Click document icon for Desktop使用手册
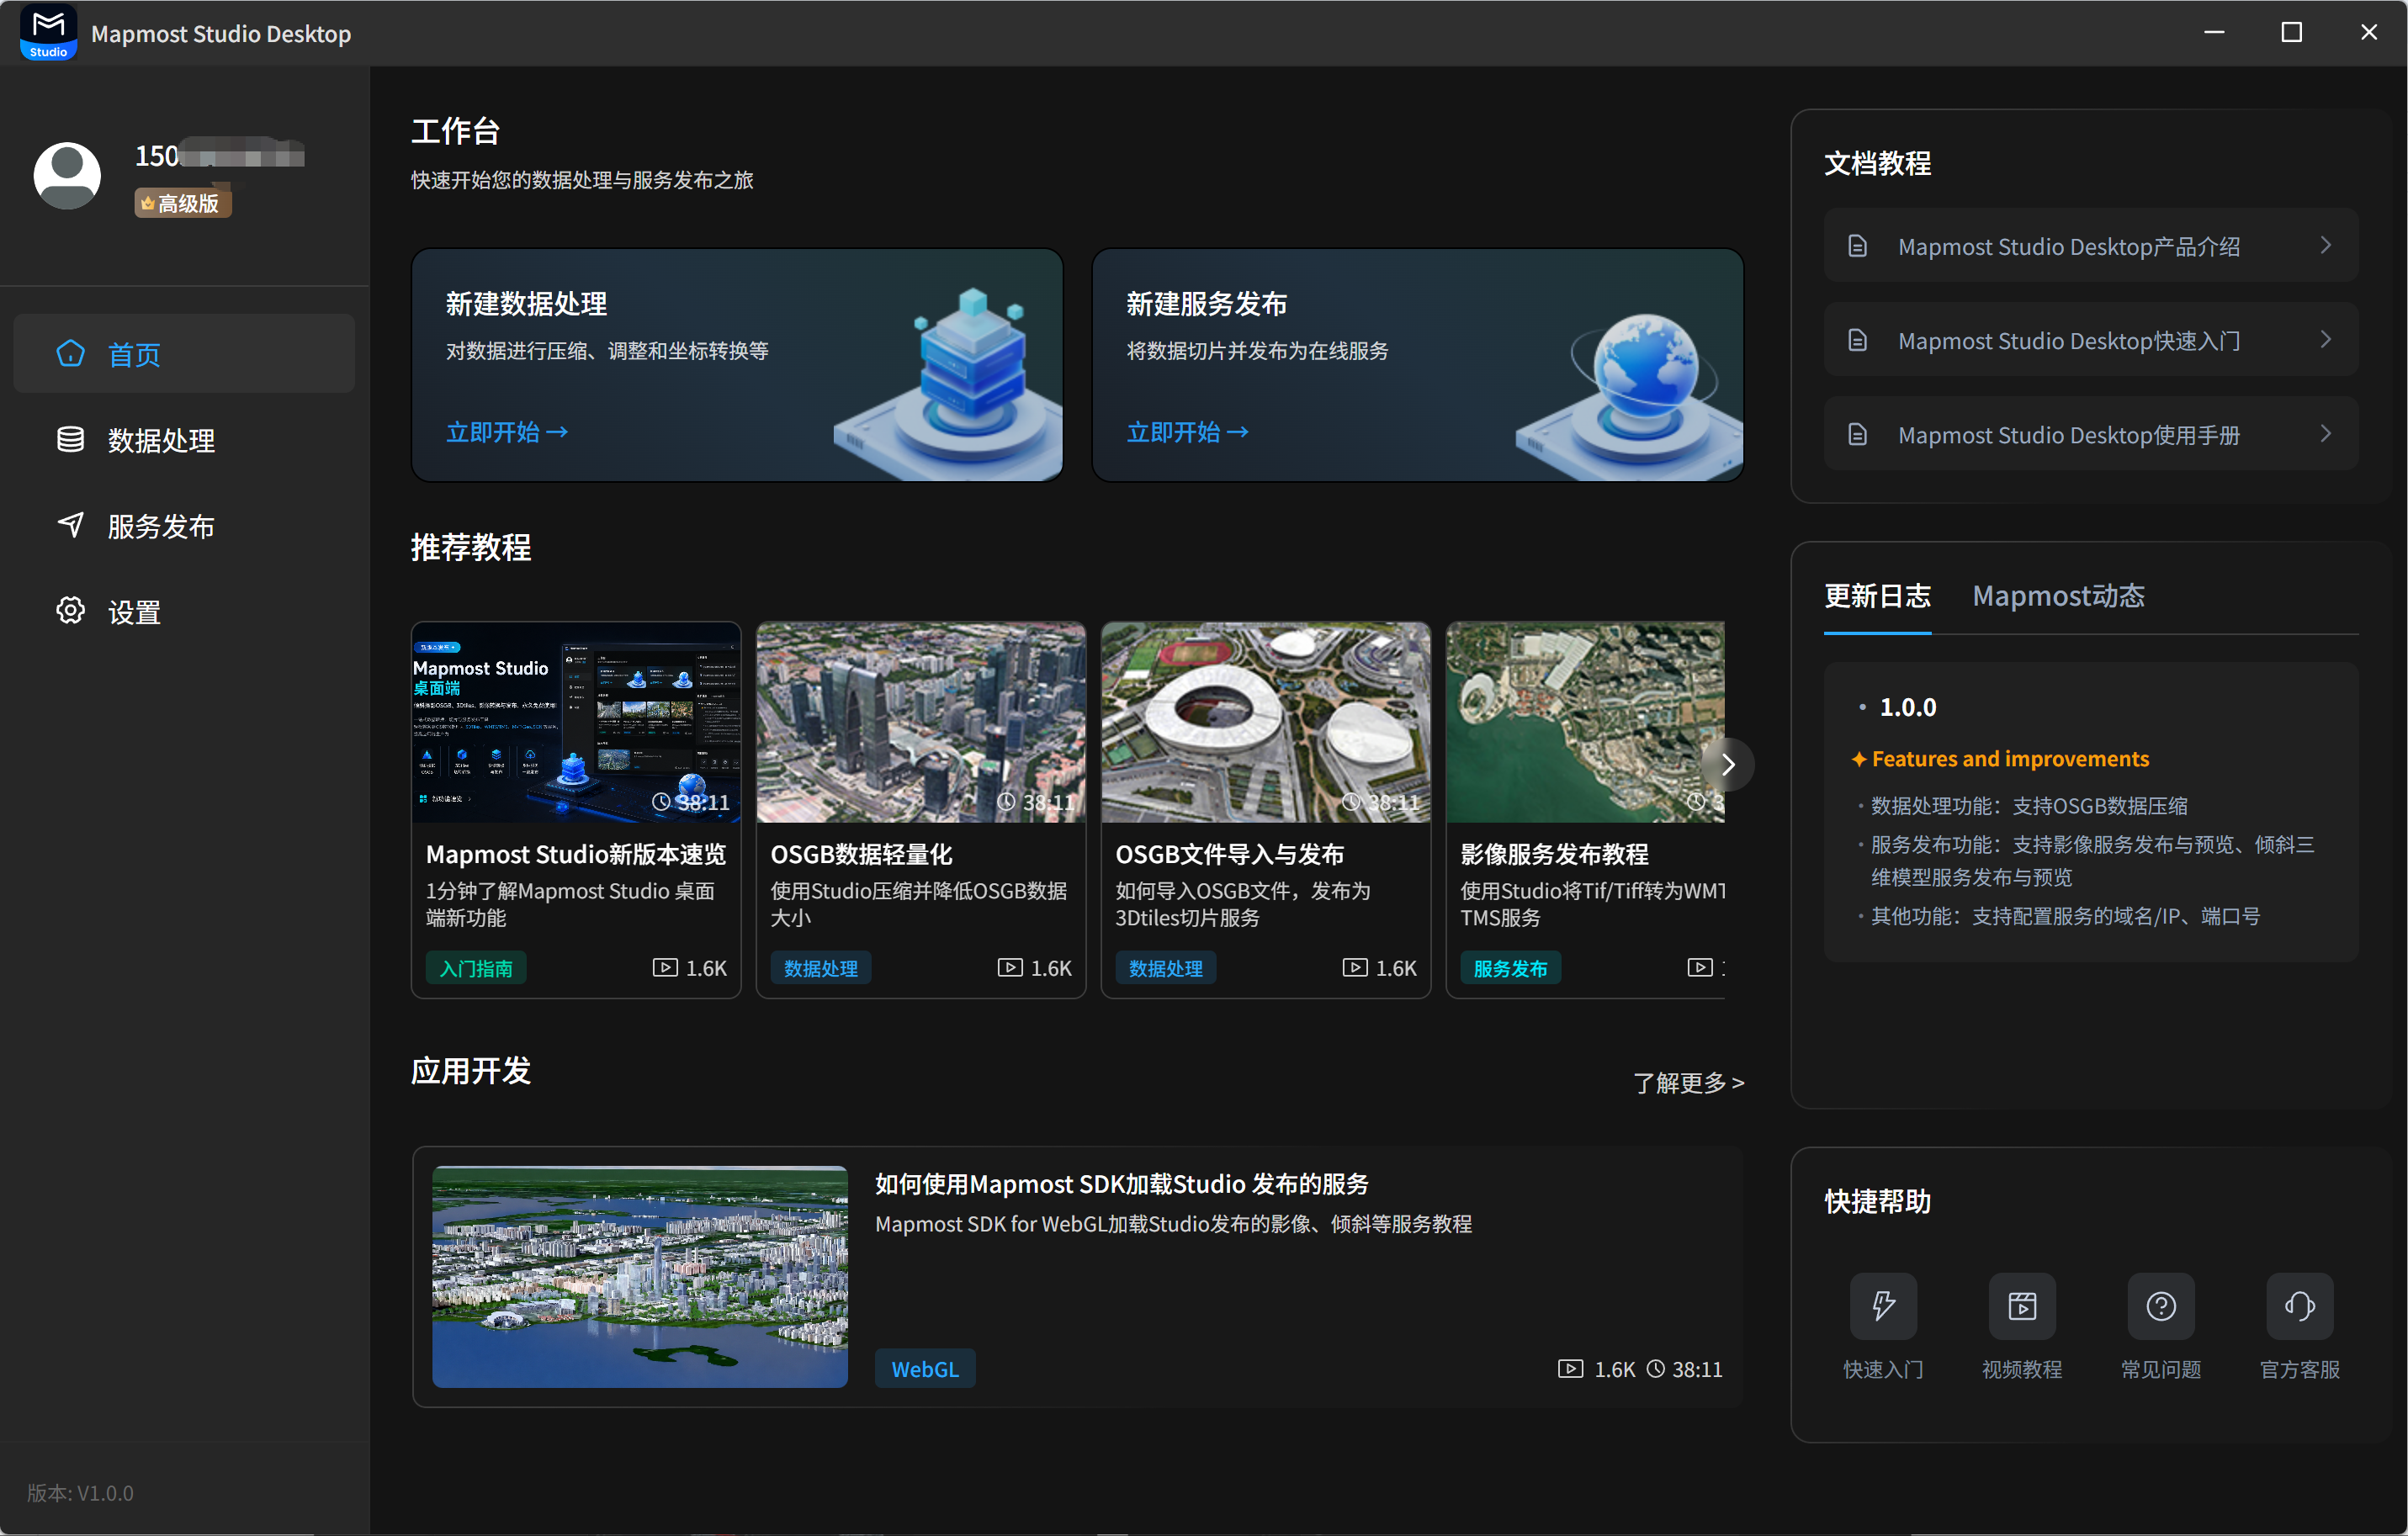 pyautogui.click(x=1857, y=435)
